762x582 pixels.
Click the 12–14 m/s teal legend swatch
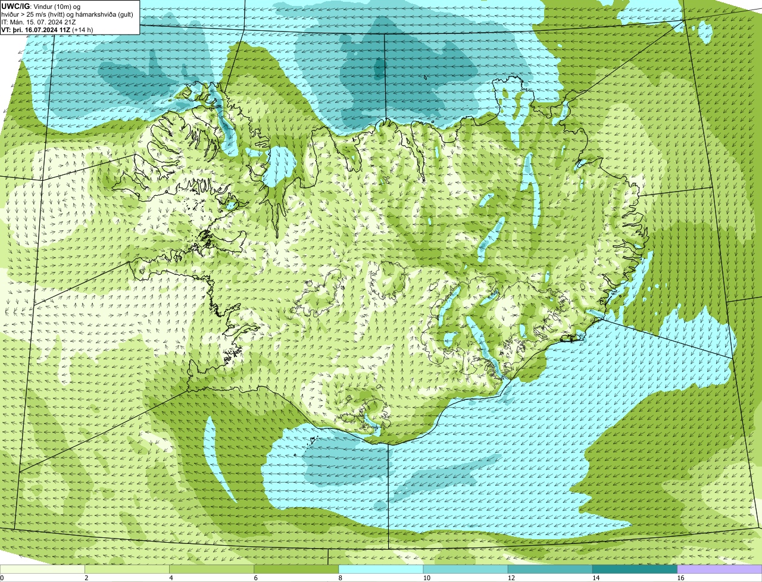pyautogui.click(x=550, y=570)
